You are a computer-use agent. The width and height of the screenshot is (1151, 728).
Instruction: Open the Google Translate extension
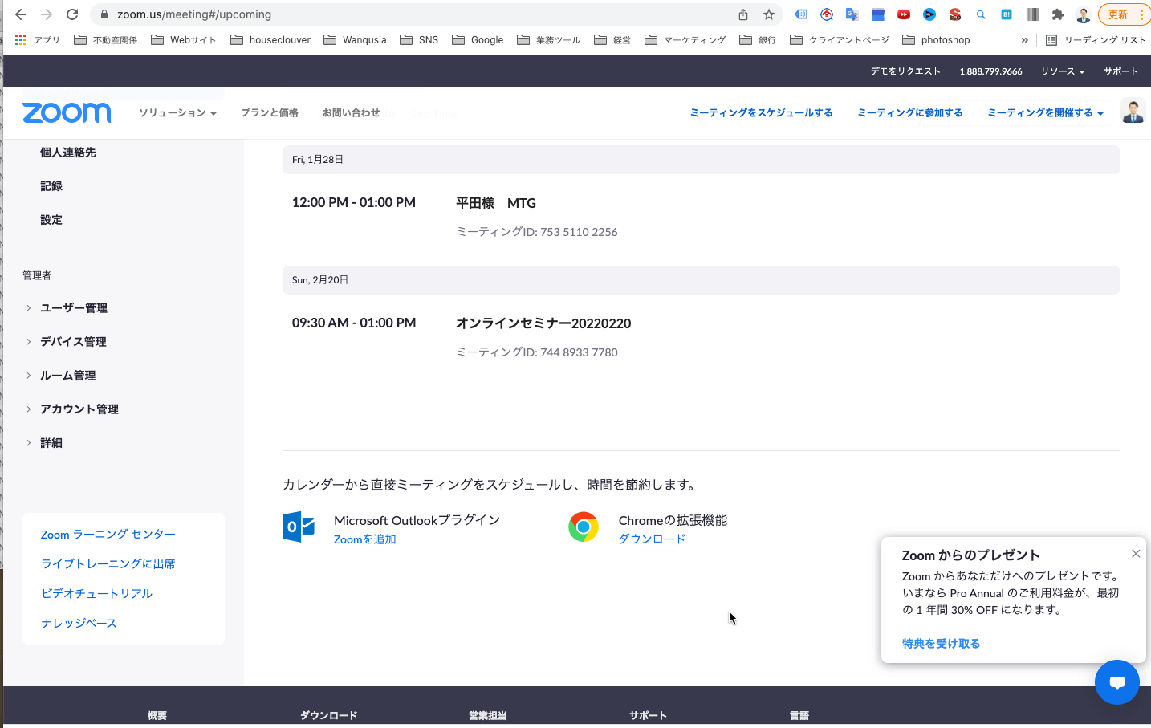852,14
